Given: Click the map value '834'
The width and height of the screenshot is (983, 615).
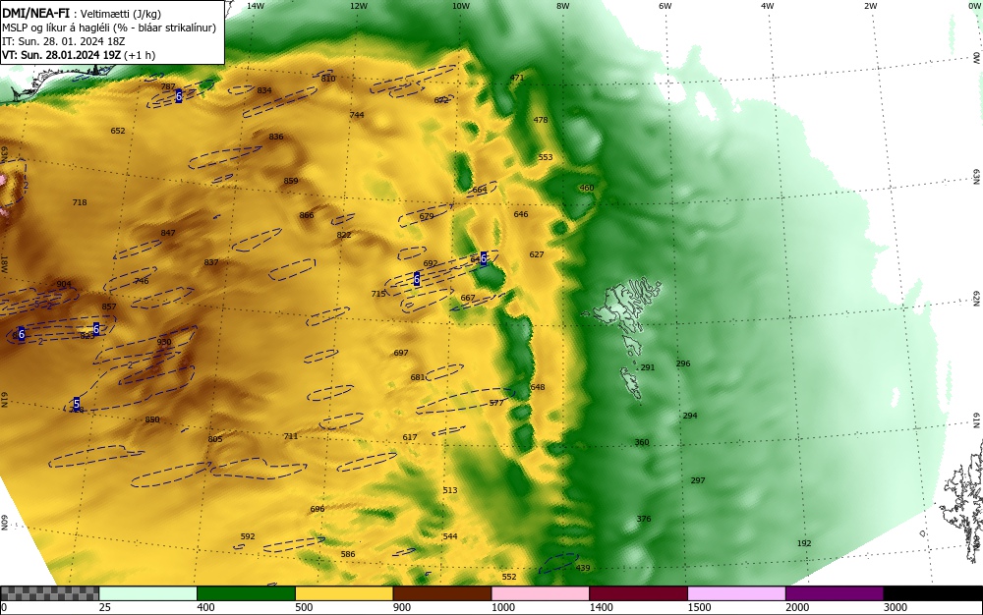Looking at the screenshot, I should click(x=264, y=90).
